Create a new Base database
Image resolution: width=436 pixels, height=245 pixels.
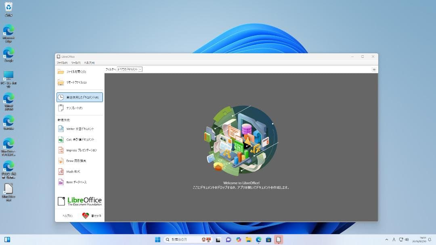tap(80, 182)
